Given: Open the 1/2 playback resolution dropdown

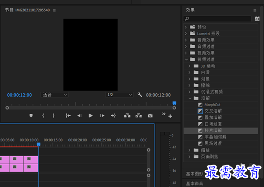Looking at the screenshot, I should pos(119,95).
